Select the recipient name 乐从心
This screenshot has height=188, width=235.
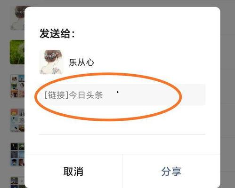(x=81, y=63)
